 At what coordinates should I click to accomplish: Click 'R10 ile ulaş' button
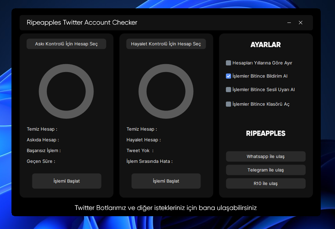(x=266, y=183)
